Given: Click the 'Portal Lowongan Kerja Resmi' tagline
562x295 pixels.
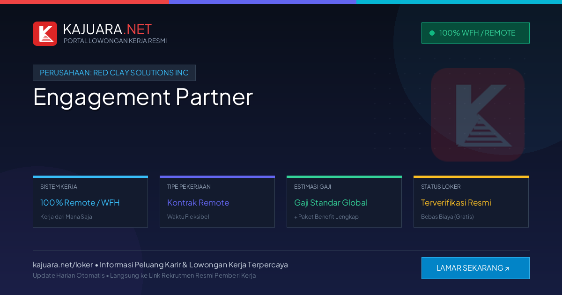Looking at the screenshot, I should [115, 41].
